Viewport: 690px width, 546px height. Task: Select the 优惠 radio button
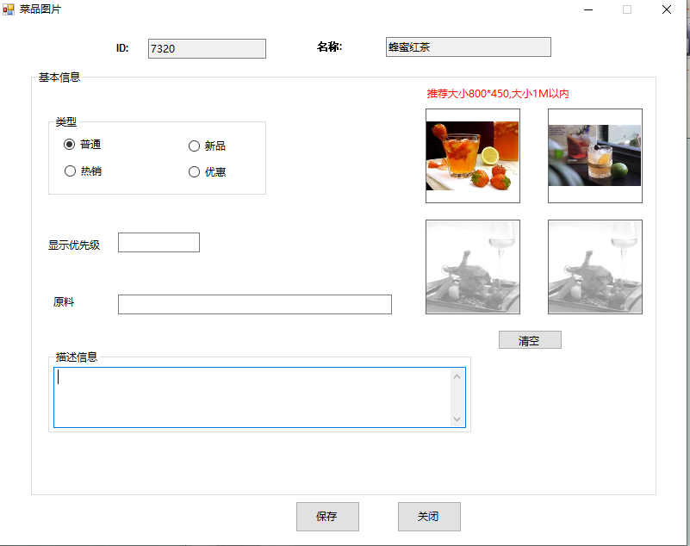(207, 171)
